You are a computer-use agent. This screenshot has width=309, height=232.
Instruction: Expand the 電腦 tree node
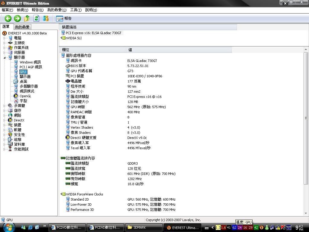point(4,38)
